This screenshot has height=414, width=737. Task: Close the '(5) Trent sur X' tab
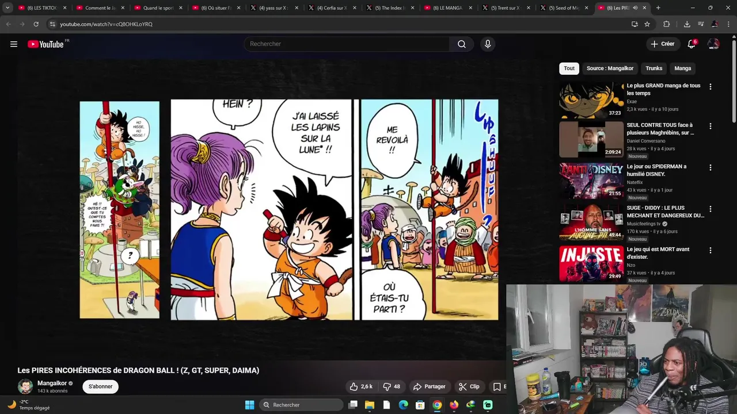coord(528,8)
